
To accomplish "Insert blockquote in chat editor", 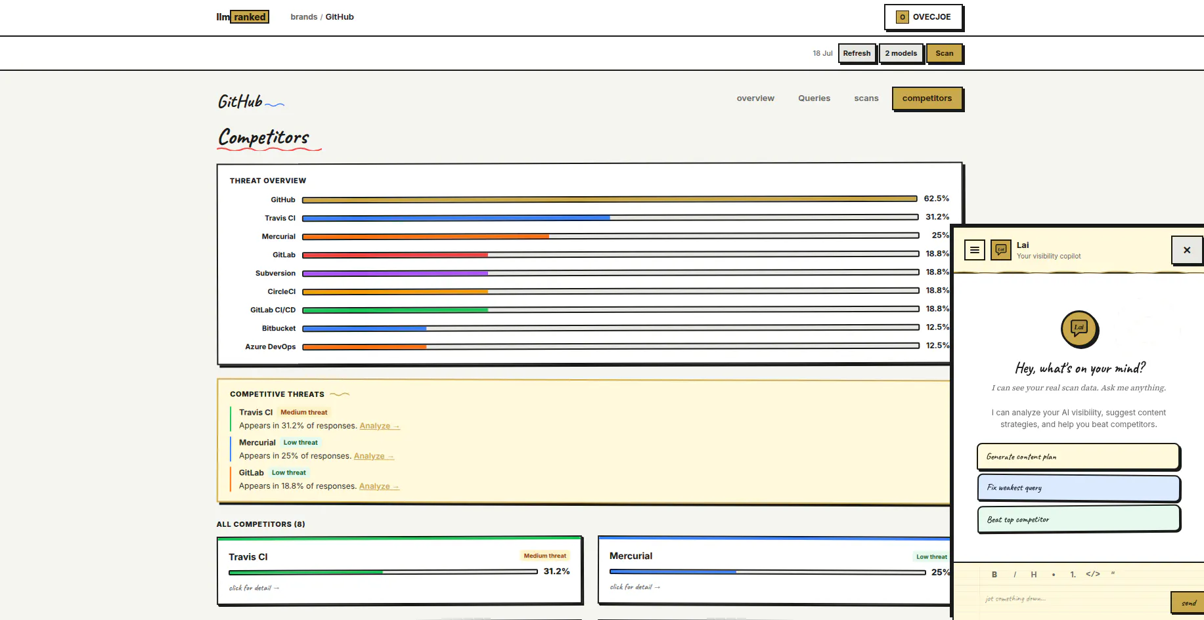I will point(1113,574).
